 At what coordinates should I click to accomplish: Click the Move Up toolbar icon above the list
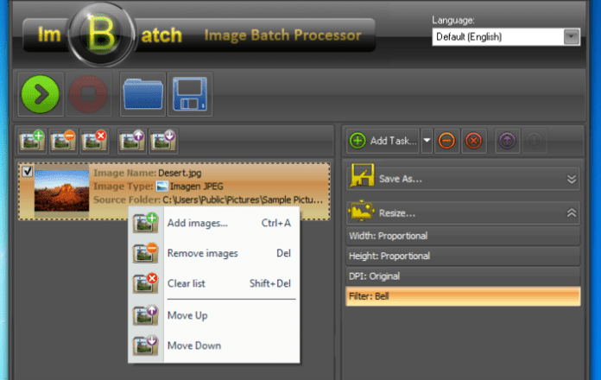tap(131, 140)
